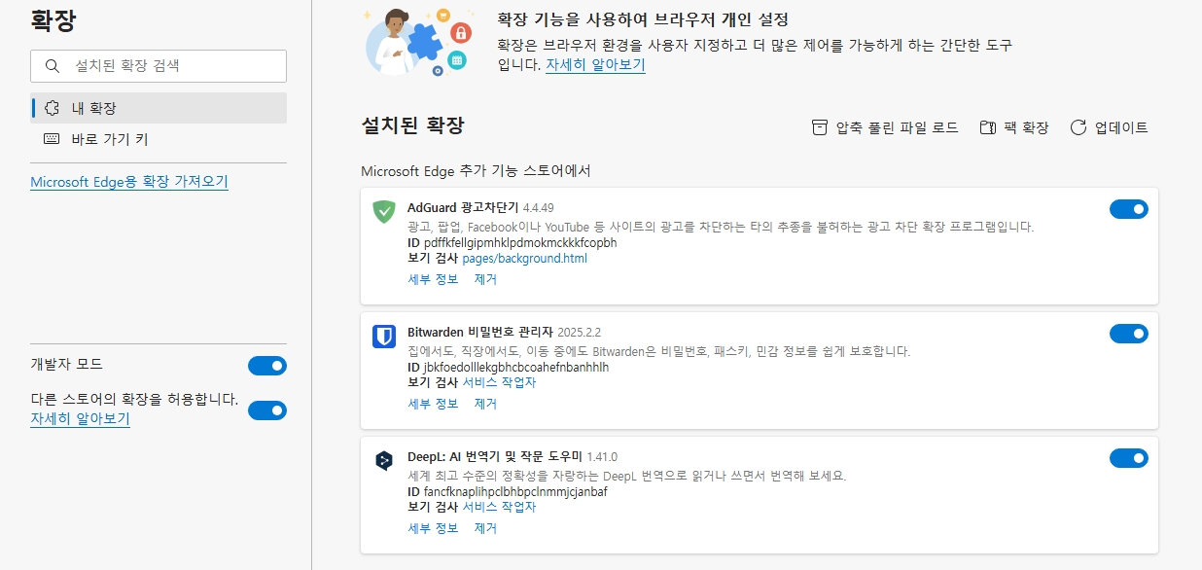
Task: Toggle 개발자 모드 switch
Action: tap(267, 366)
